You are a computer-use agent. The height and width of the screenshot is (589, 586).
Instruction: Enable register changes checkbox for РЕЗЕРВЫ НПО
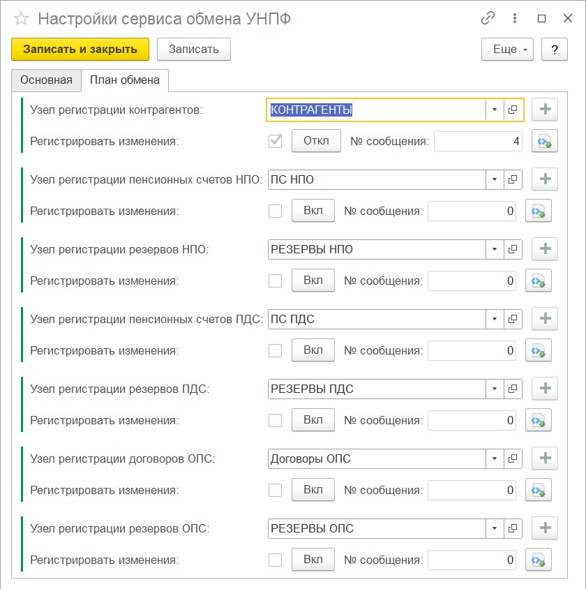point(276,281)
